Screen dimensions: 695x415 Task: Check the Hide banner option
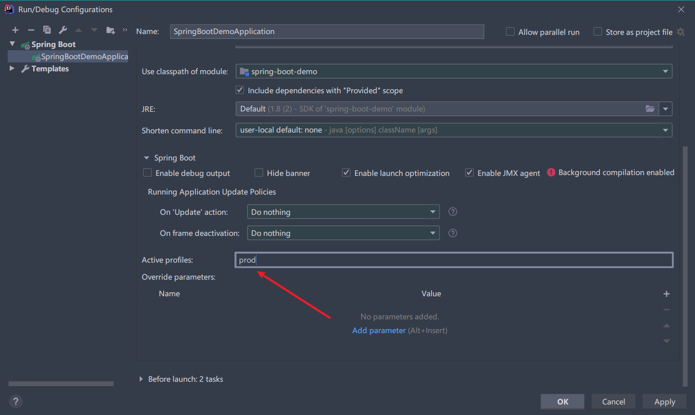259,173
